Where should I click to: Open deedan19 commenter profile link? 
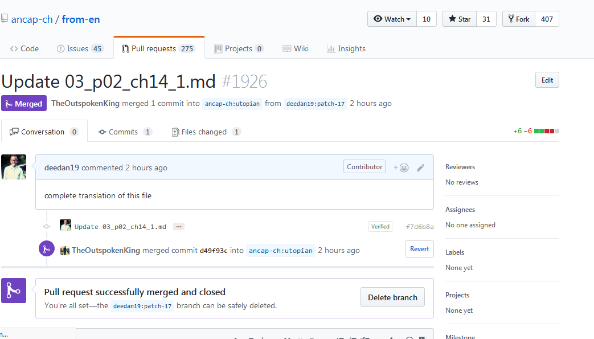(62, 168)
